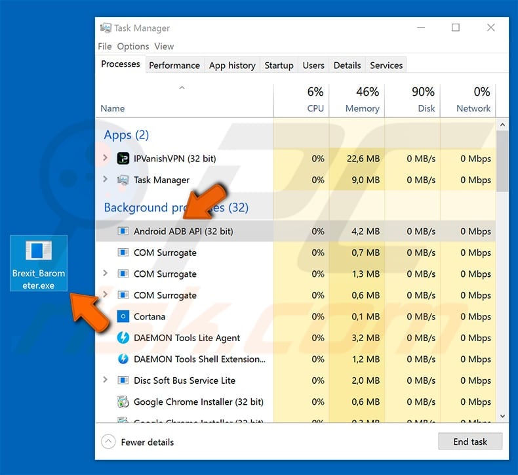Click icon of COM Surrogate using 0,6 MB
This screenshot has width=518, height=475.
[x=123, y=295]
